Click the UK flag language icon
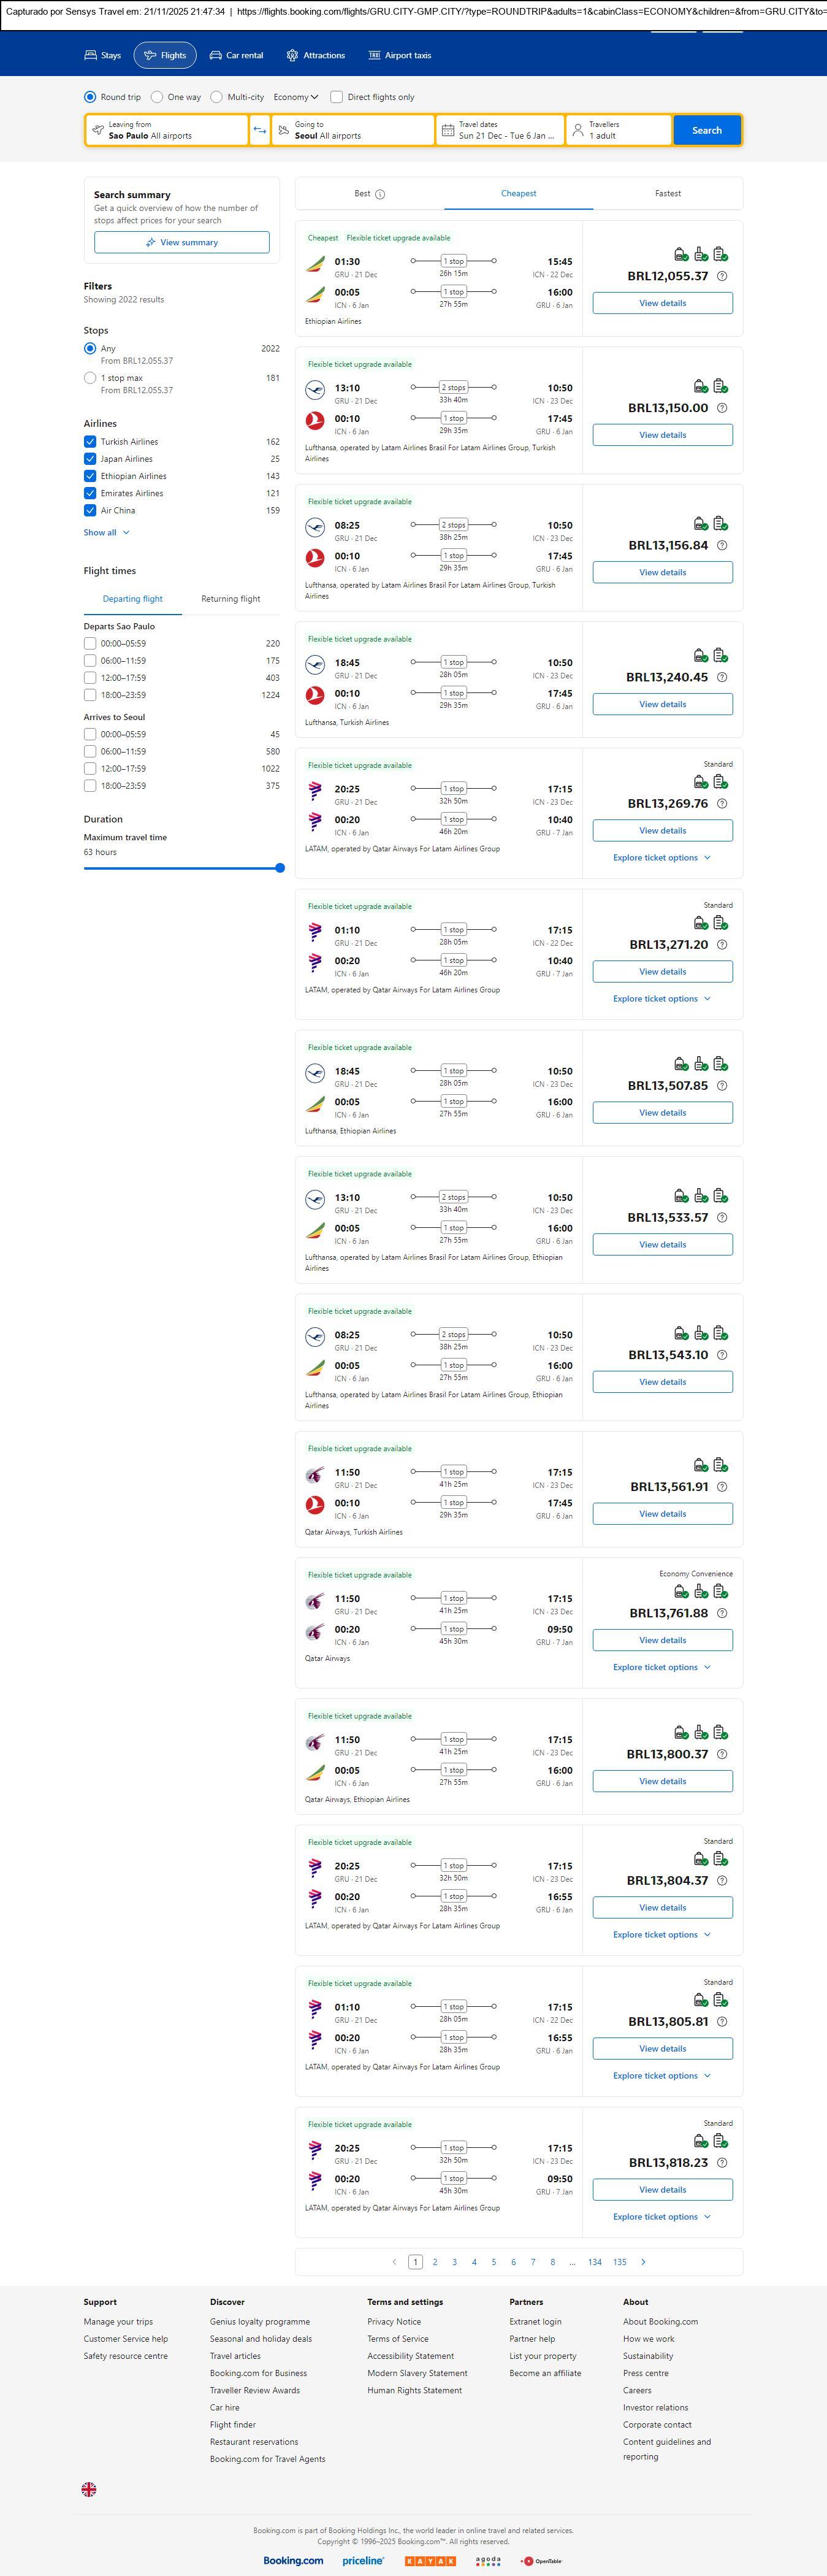Screen dimensions: 827x2576 [89, 2489]
